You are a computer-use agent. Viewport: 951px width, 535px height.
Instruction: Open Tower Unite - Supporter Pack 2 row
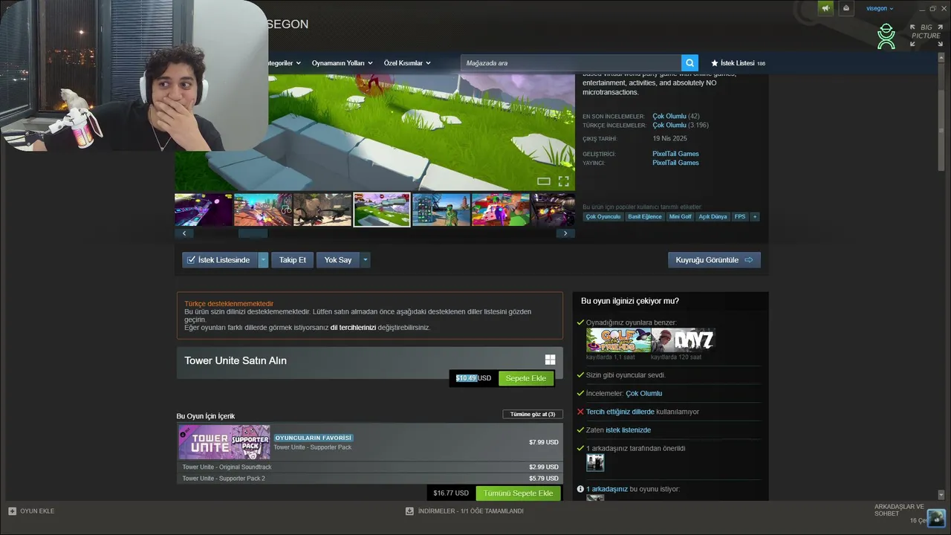(370, 479)
